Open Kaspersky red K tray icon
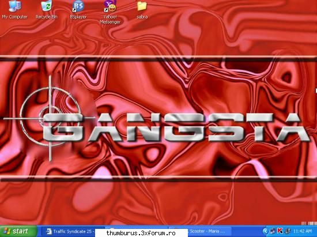Screen dimensions: 317x237 coord(280,231)
